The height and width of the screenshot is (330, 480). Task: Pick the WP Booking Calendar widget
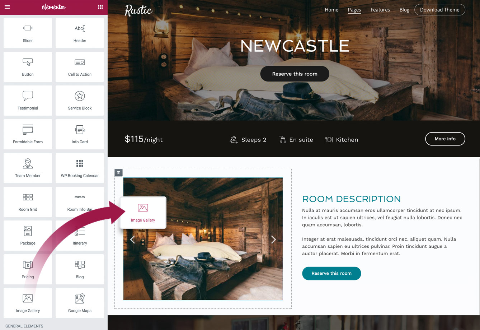(80, 168)
